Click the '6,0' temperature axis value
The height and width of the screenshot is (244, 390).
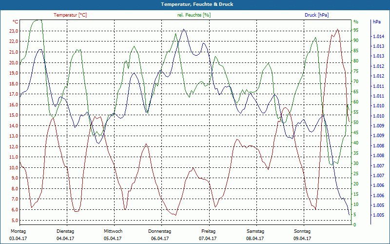tap(15, 210)
